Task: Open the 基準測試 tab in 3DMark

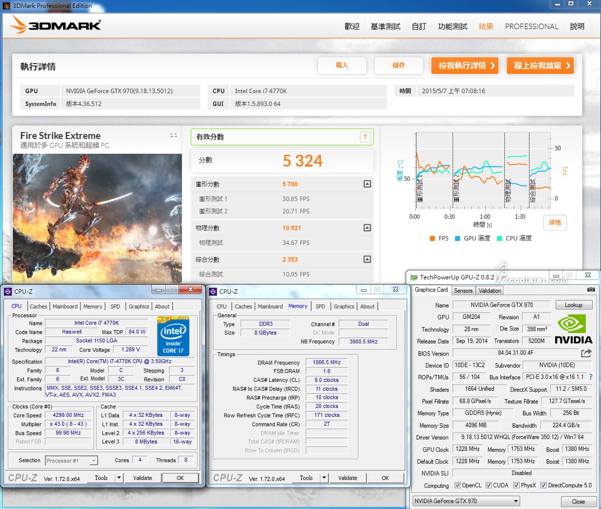Action: [386, 26]
